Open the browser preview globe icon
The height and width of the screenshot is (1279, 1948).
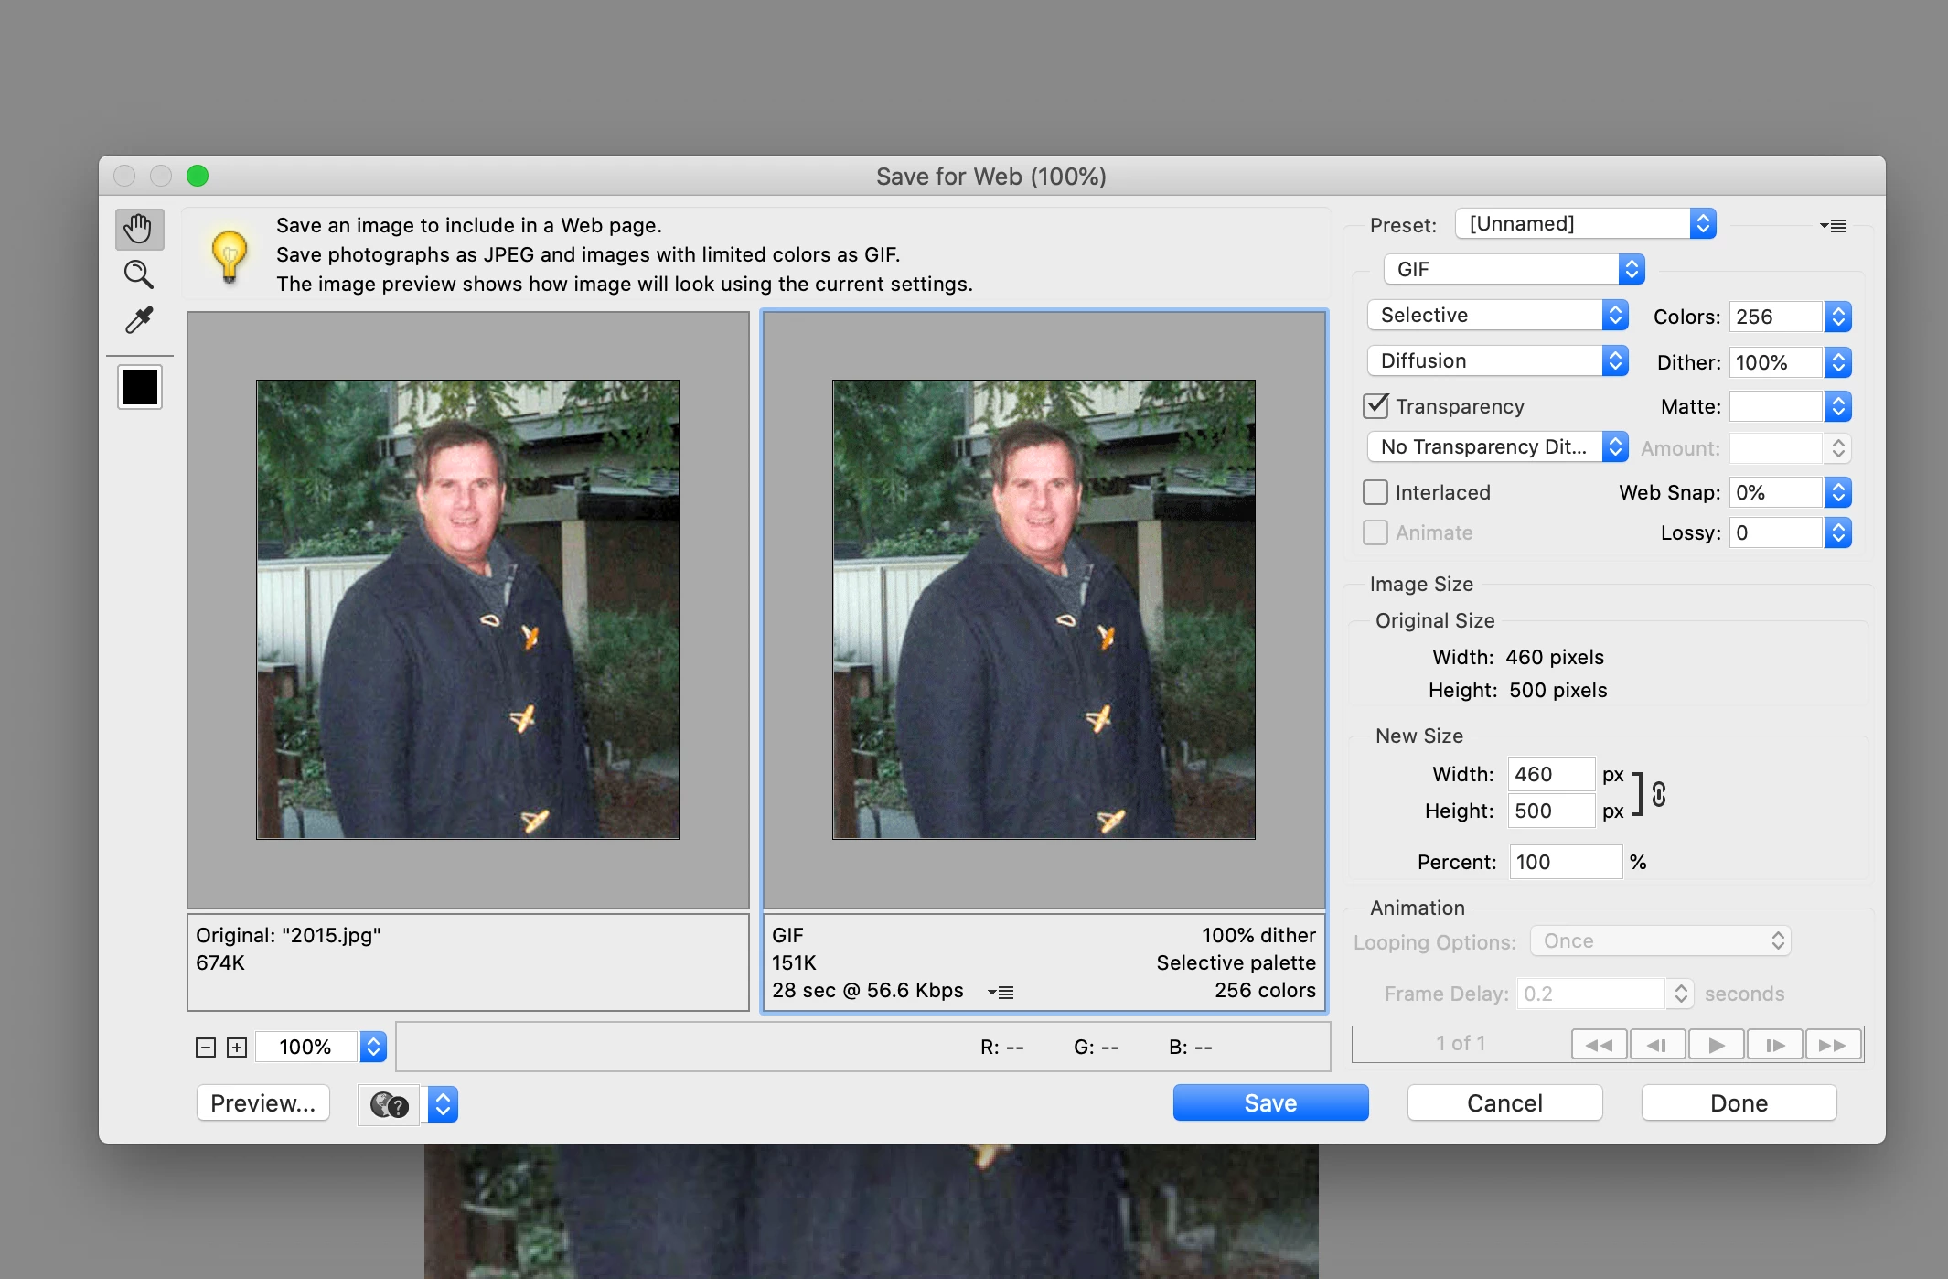click(390, 1105)
